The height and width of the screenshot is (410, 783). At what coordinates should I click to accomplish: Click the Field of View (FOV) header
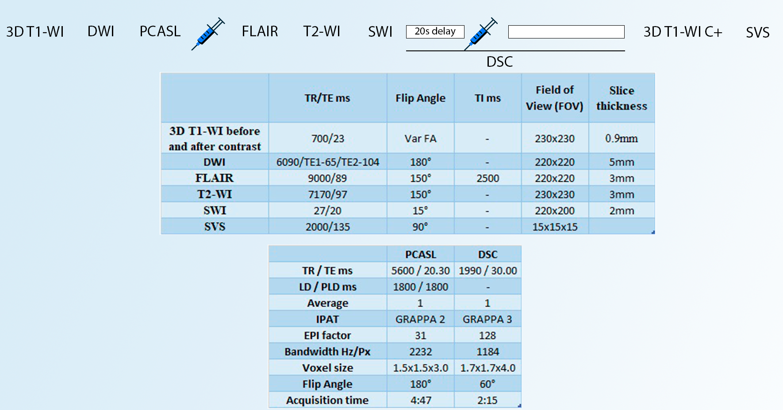[554, 98]
